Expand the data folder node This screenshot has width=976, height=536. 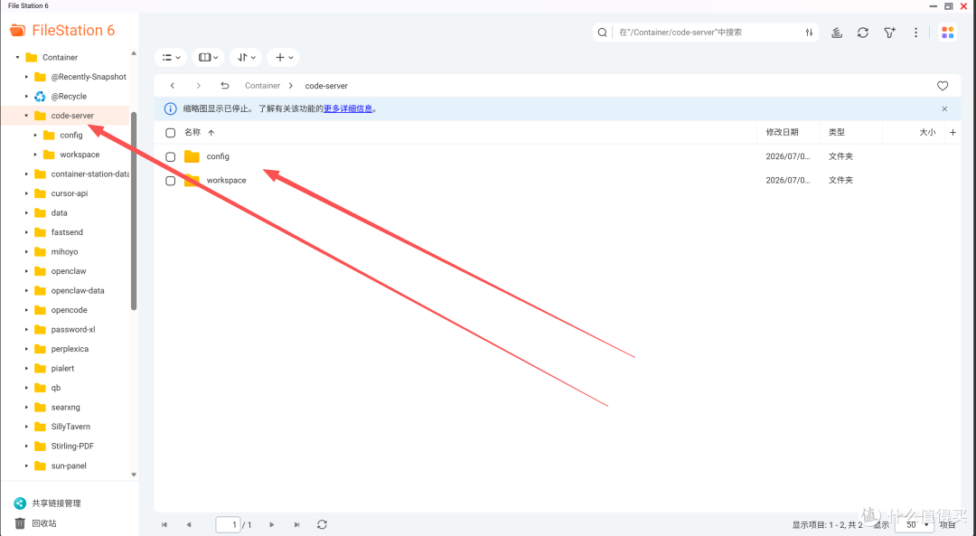[x=26, y=213]
